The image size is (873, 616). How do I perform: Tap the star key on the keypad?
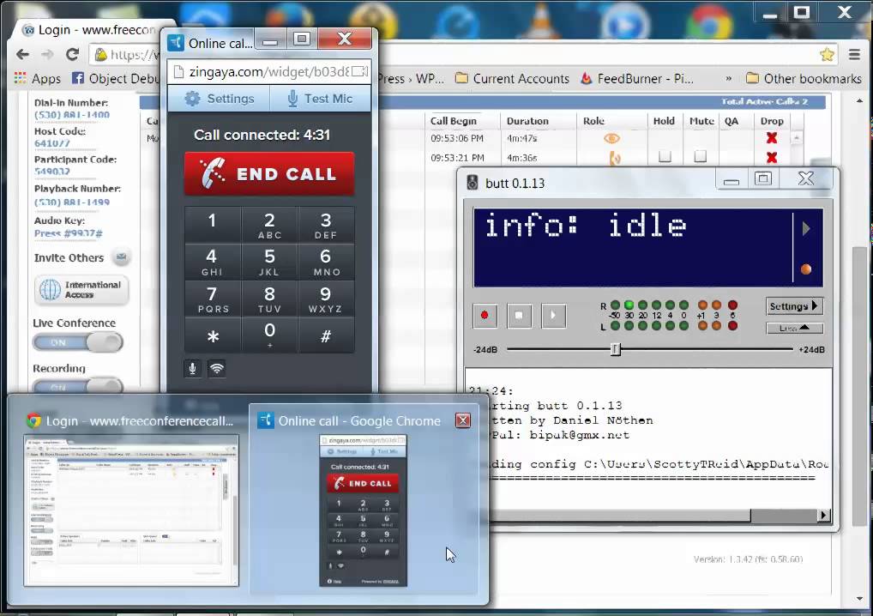pyautogui.click(x=212, y=335)
